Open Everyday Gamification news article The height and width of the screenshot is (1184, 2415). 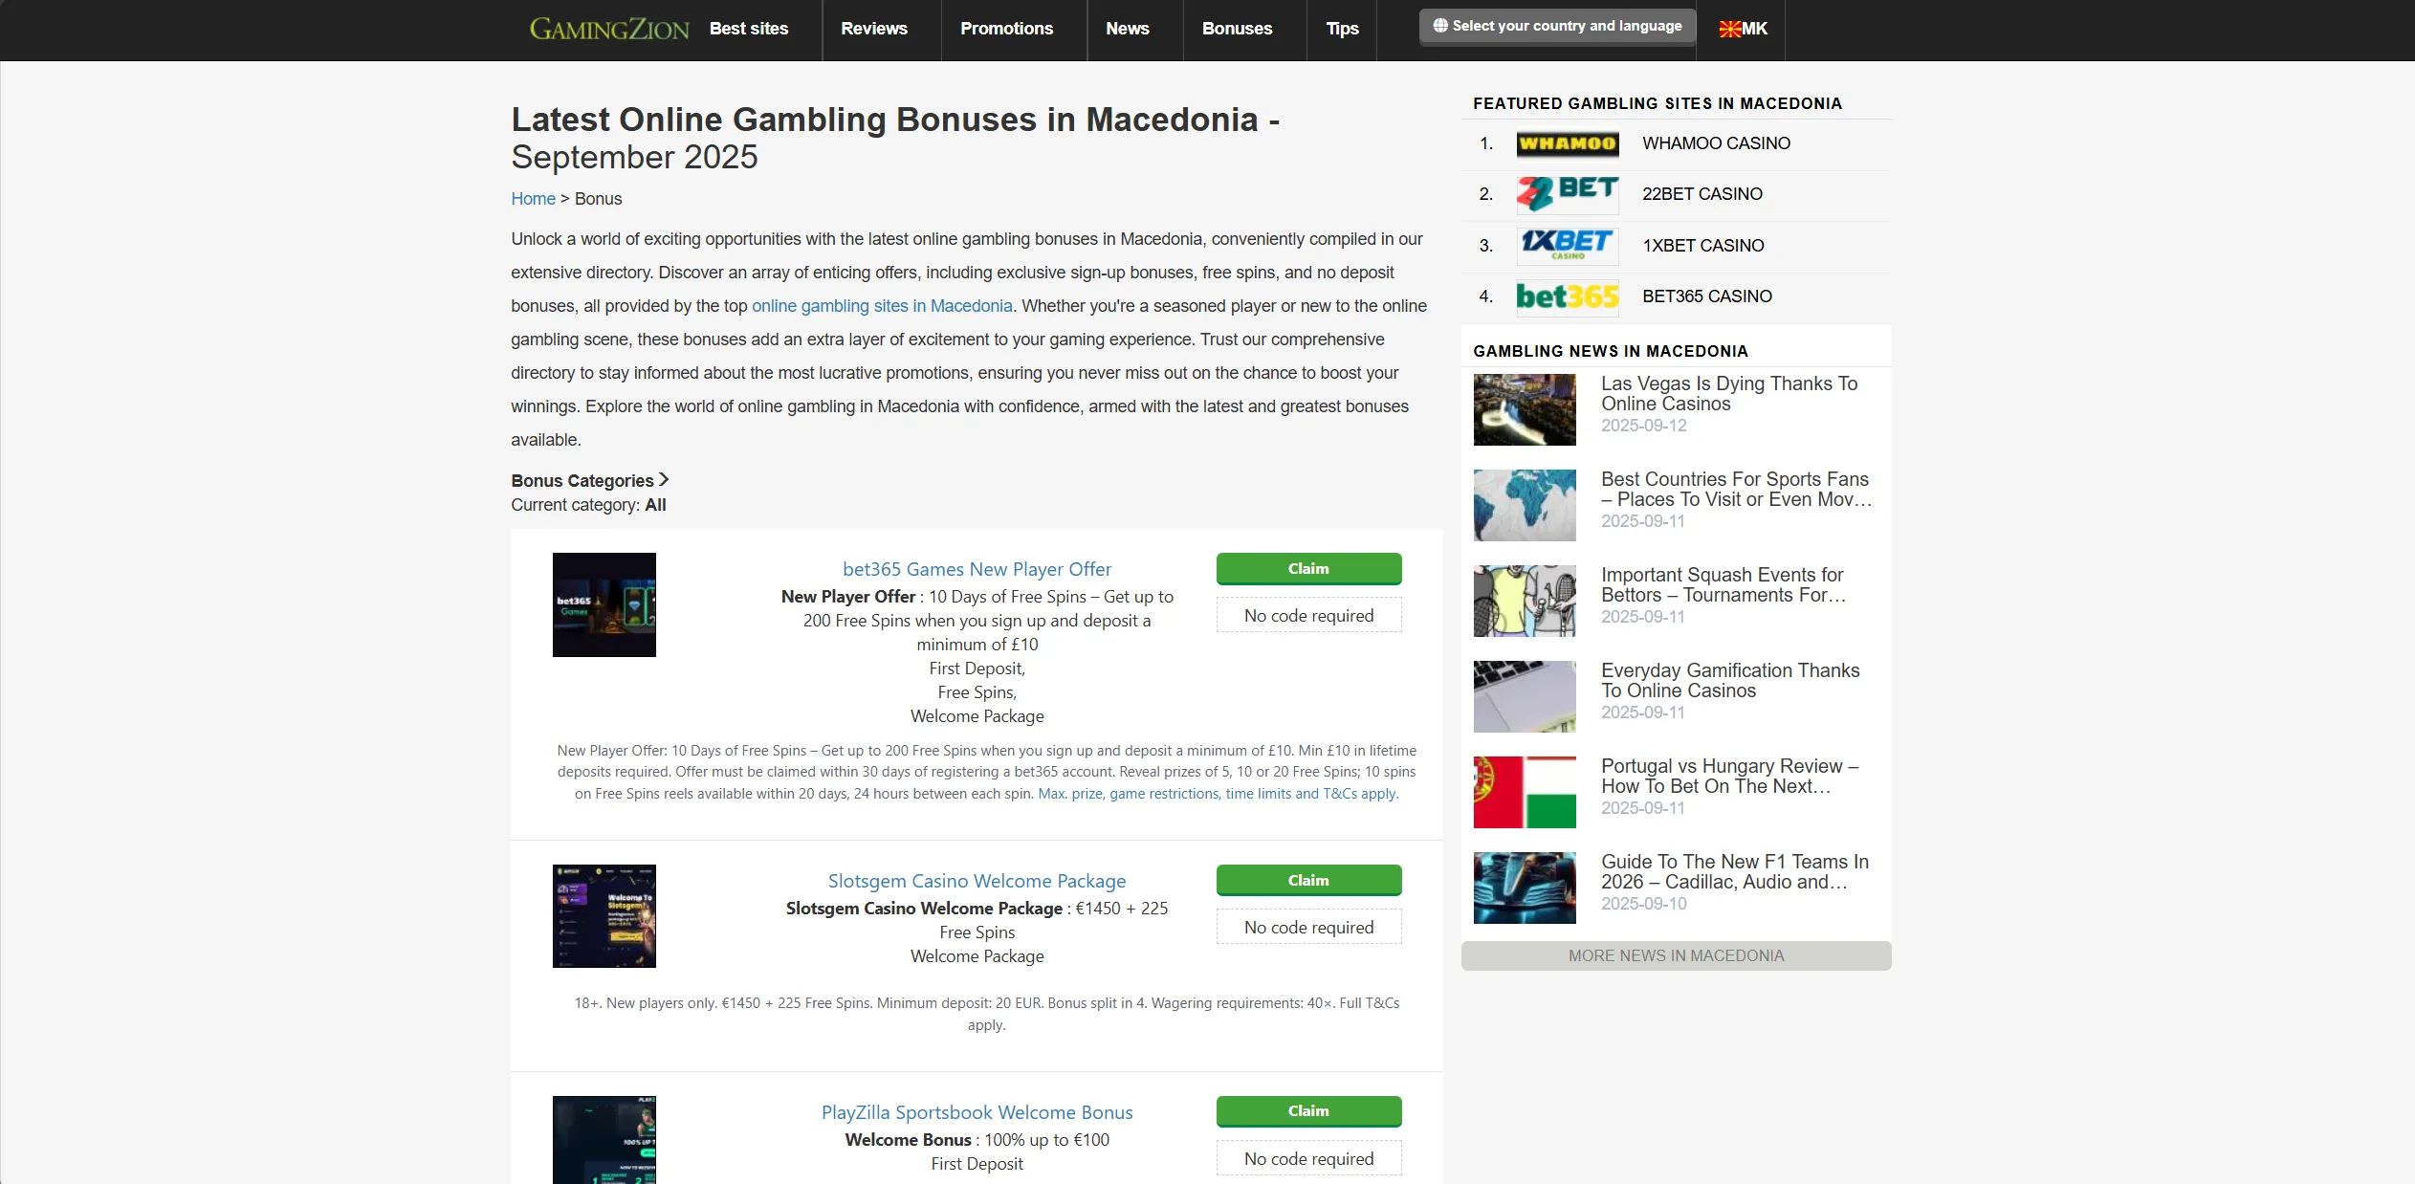(1730, 681)
